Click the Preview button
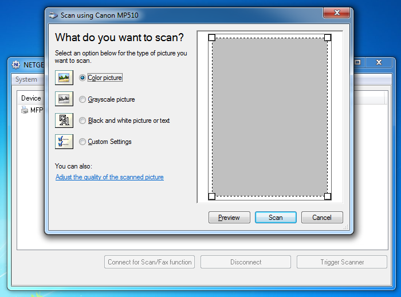Viewport: 401px width, 297px height. (x=229, y=218)
